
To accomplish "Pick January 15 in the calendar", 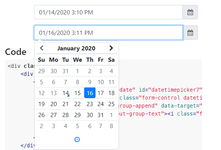I will 77,93.
